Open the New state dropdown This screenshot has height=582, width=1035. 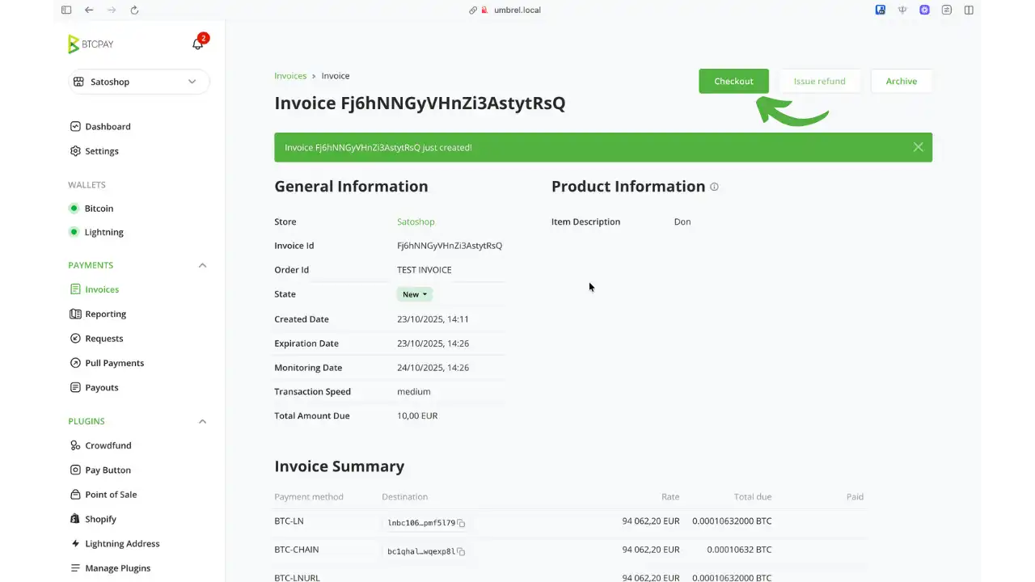[x=415, y=294]
